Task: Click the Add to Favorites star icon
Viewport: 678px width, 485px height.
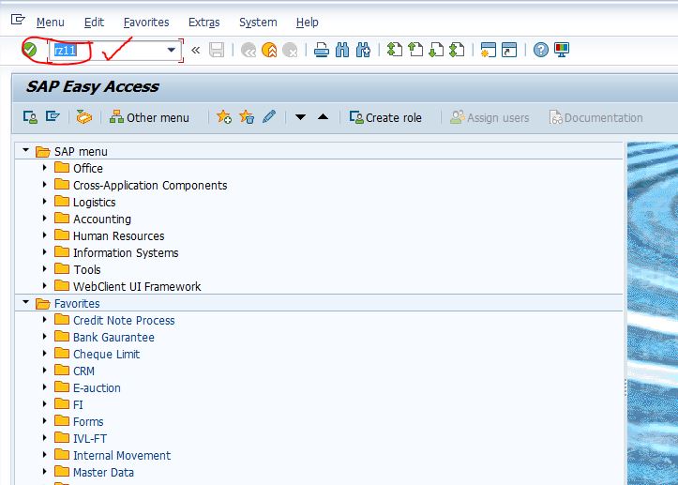Action: (224, 117)
